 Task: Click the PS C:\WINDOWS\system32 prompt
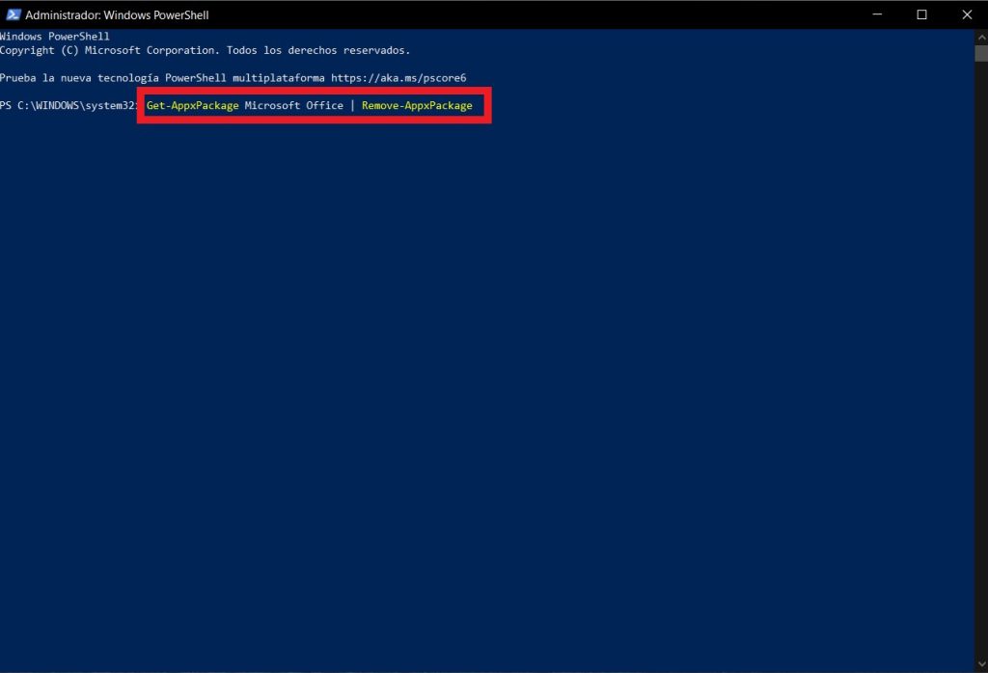click(x=69, y=105)
